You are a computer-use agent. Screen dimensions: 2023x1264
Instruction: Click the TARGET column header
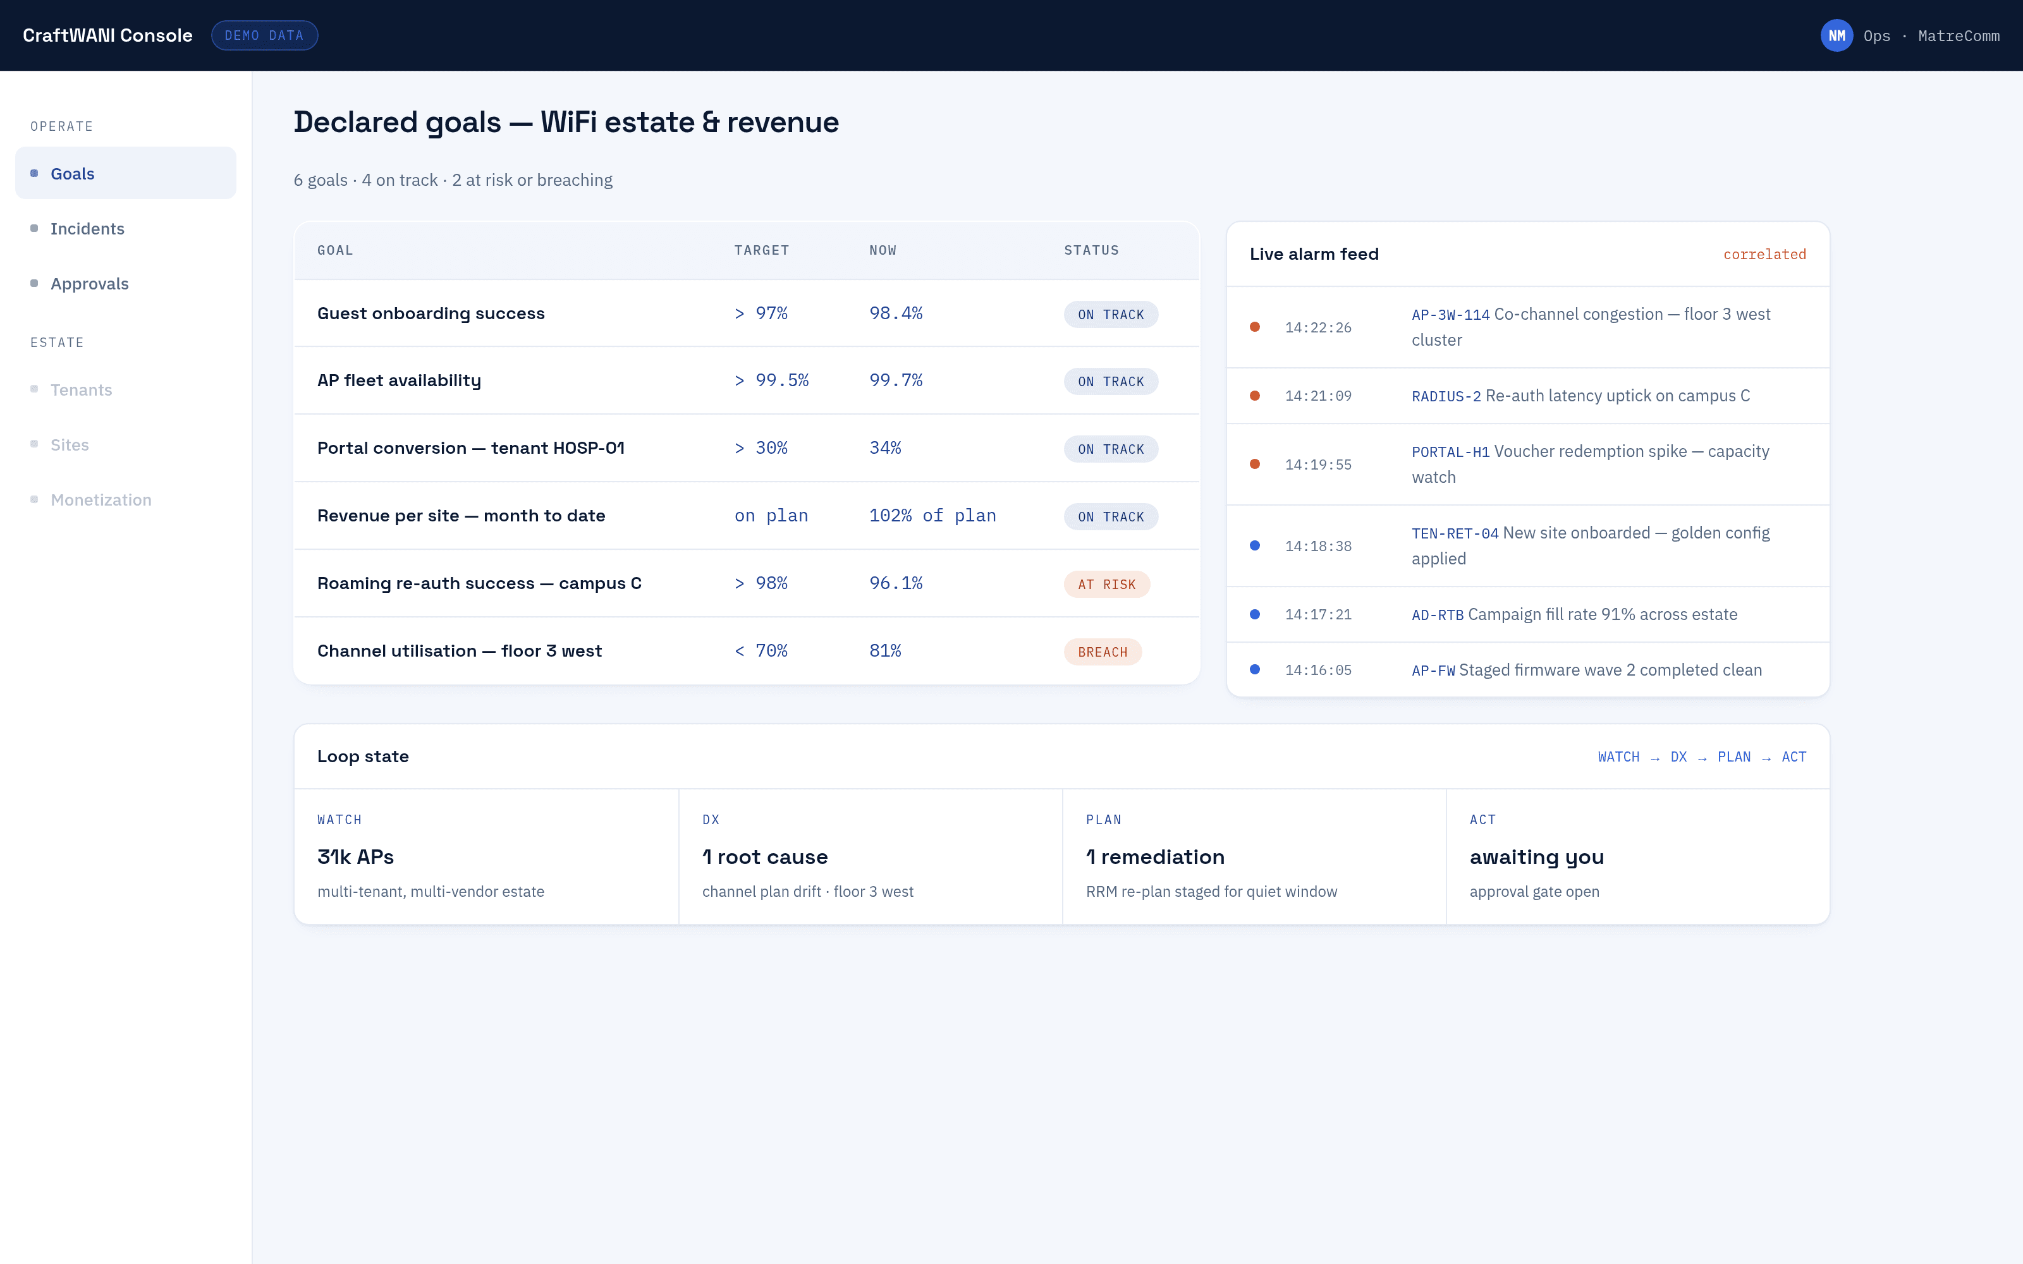point(762,250)
